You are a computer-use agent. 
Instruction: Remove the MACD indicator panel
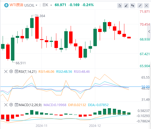pyautogui.click(x=6, y=105)
